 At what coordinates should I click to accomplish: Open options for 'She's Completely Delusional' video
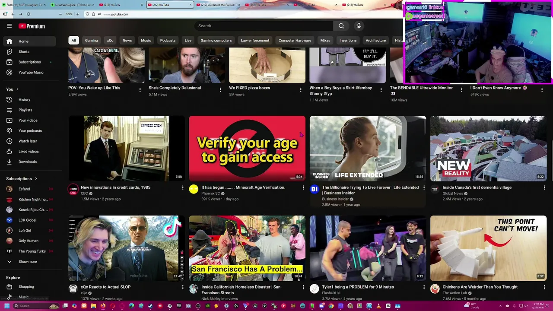220,90
